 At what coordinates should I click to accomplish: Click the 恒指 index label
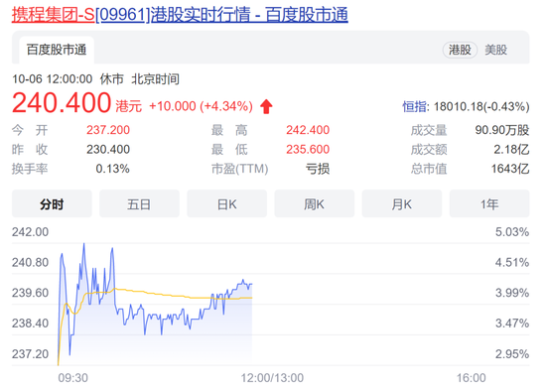click(414, 106)
